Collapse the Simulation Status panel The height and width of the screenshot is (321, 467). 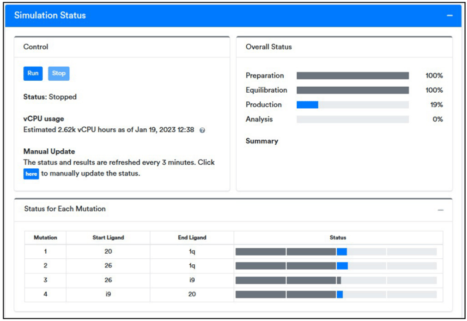[450, 15]
